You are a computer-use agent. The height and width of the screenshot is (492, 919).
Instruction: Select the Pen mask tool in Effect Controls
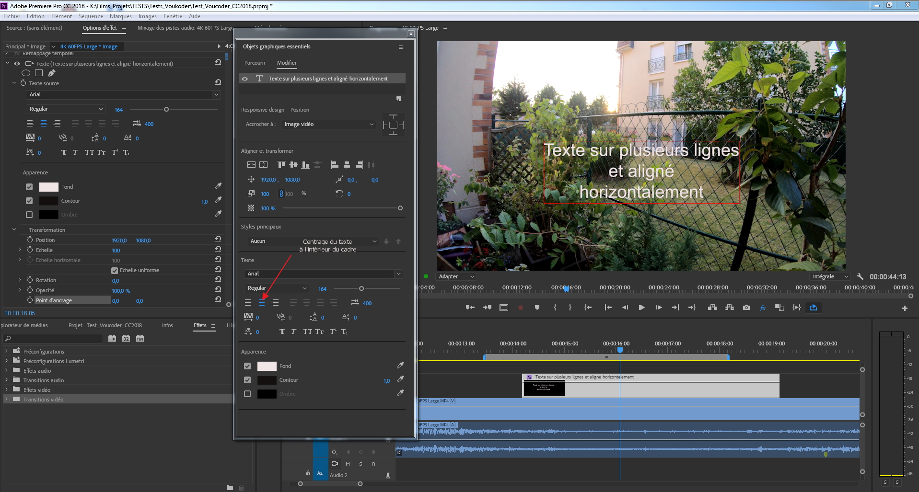tap(52, 73)
